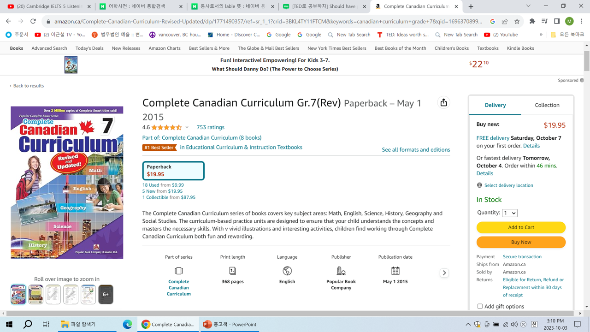The image size is (590, 332).
Task: Click the Add to Cart button
Action: 521,227
